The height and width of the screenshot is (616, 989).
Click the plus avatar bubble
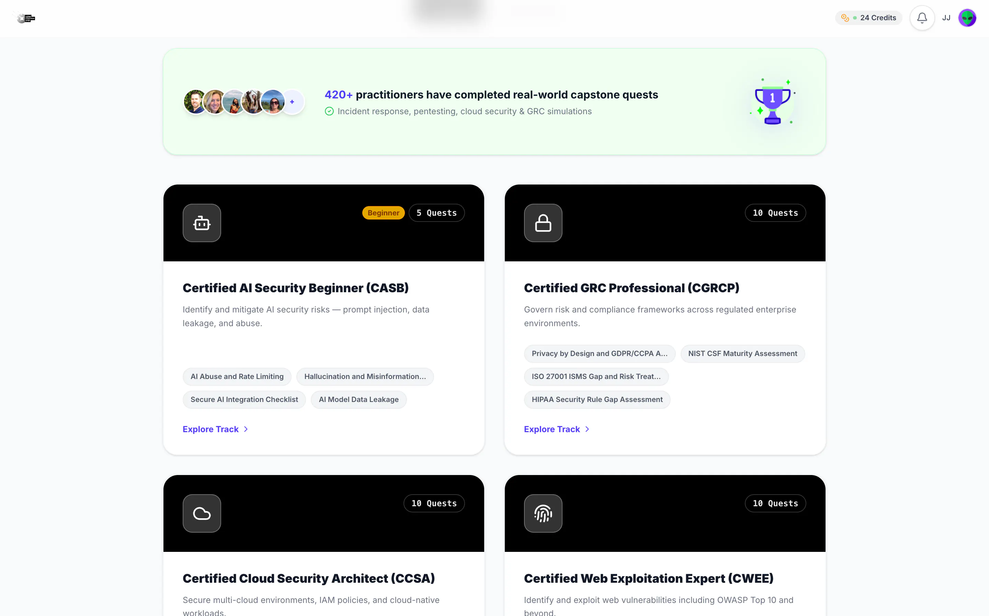pos(292,102)
